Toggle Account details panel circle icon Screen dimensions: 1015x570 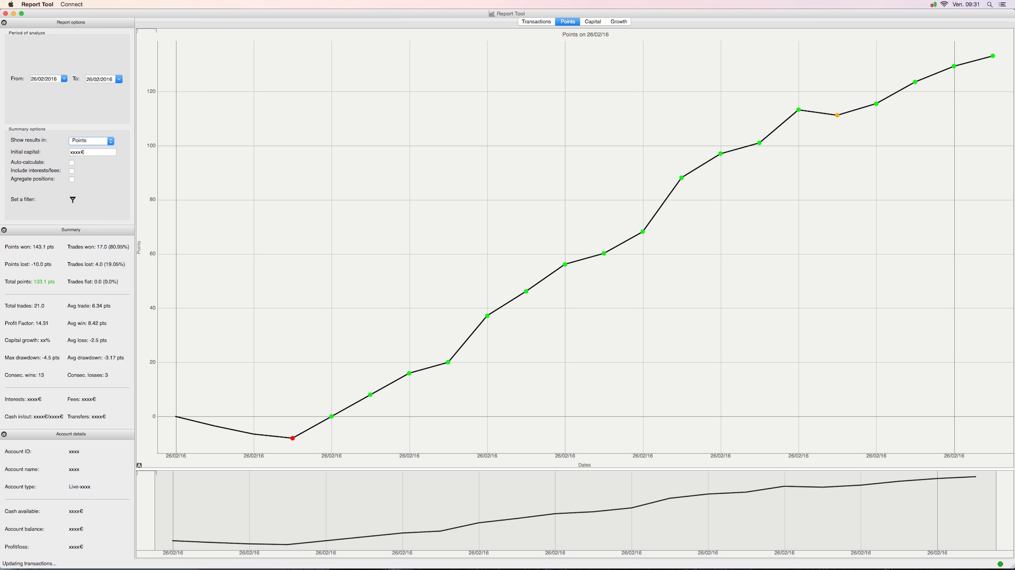click(4, 434)
